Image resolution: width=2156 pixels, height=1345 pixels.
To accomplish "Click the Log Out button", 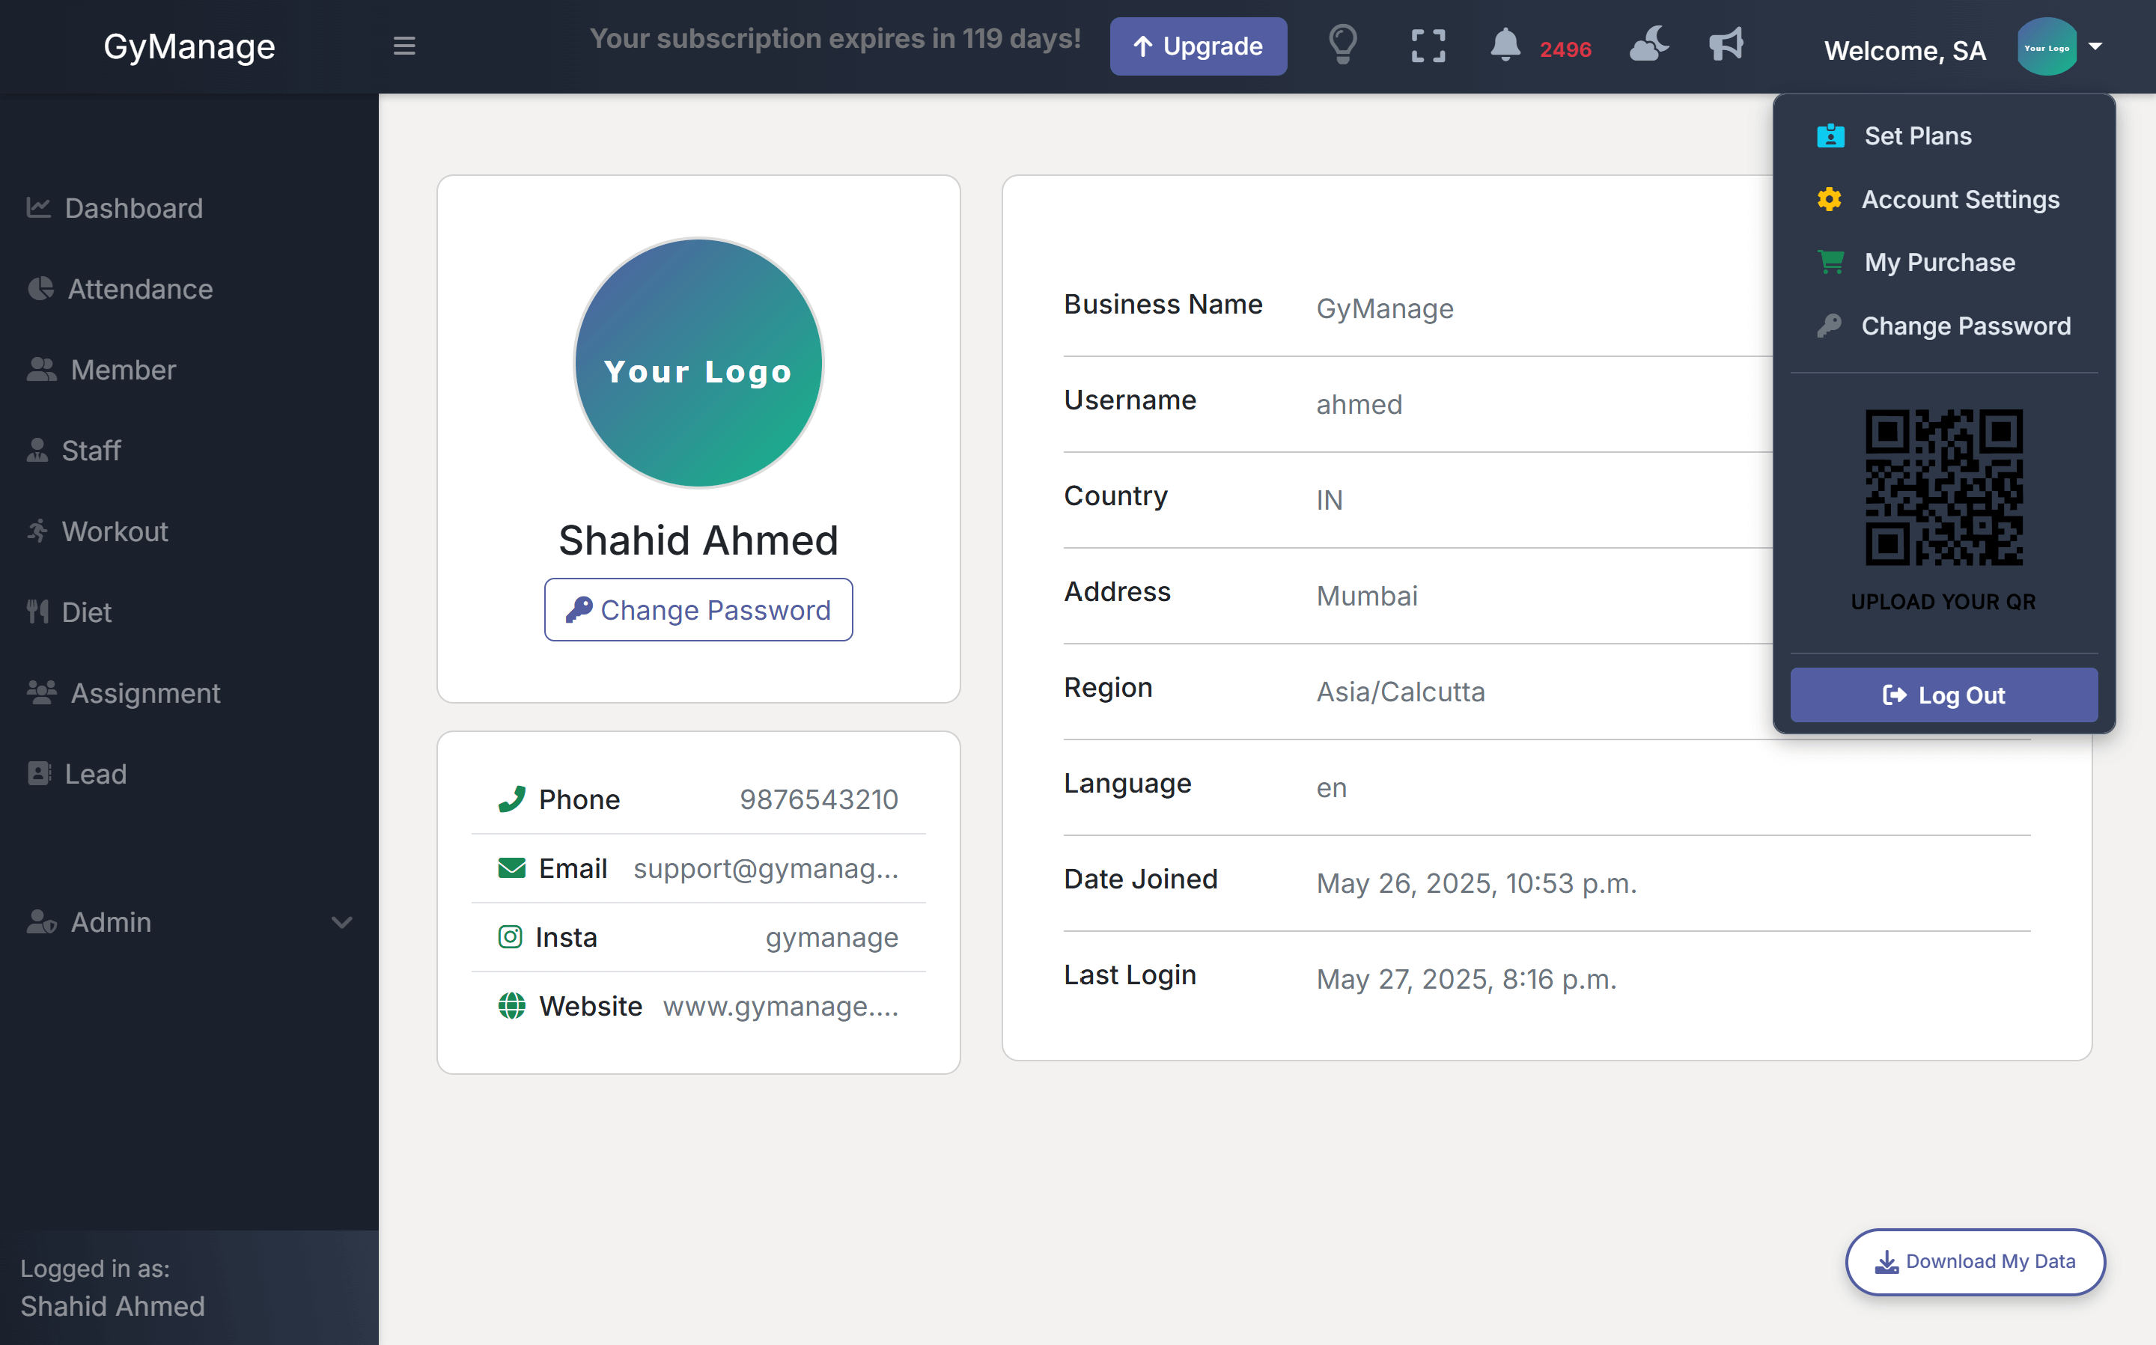I will click(1944, 695).
